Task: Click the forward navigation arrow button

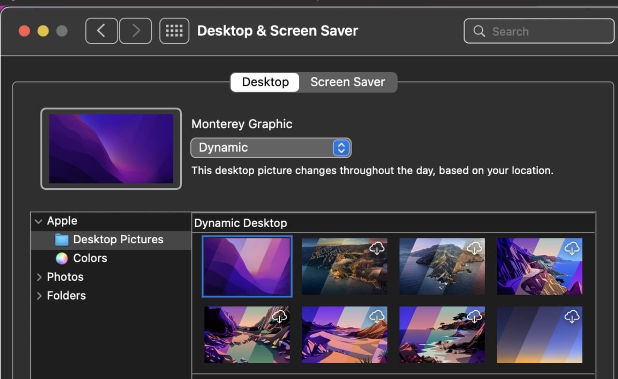Action: (x=136, y=31)
